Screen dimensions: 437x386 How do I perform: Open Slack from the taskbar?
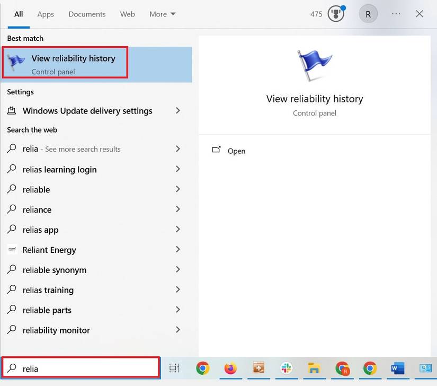(286, 367)
